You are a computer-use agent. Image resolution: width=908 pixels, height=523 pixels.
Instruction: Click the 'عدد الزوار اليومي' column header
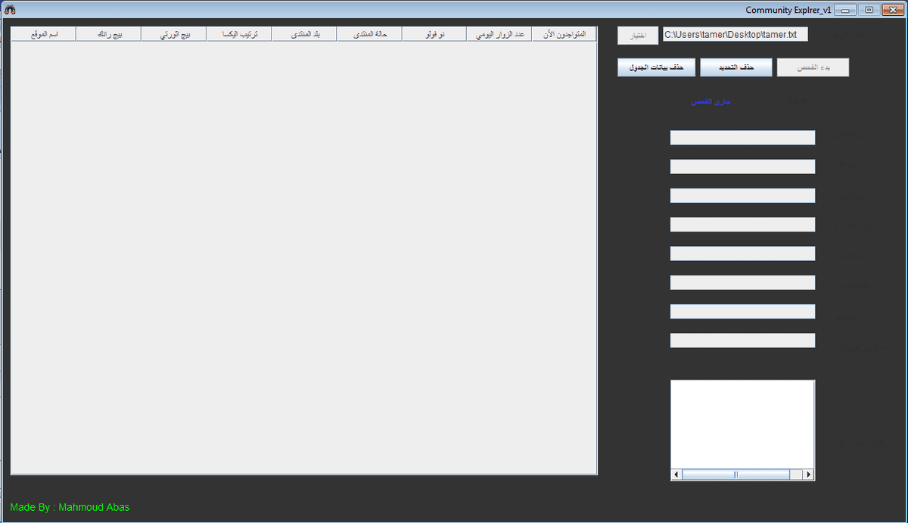(499, 35)
